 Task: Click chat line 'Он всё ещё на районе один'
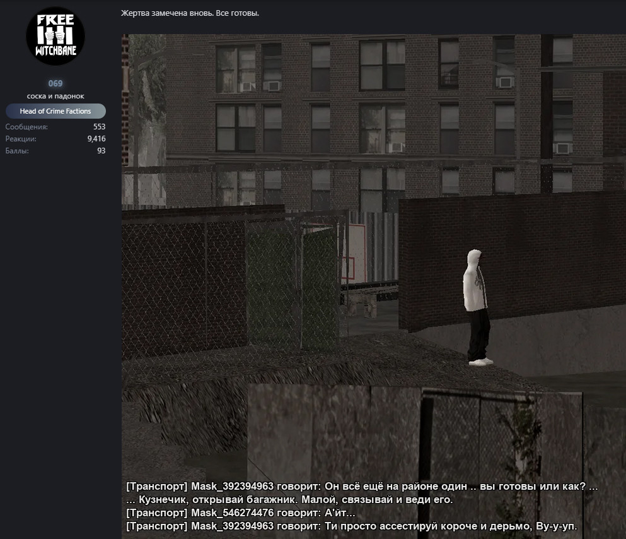tap(362, 486)
